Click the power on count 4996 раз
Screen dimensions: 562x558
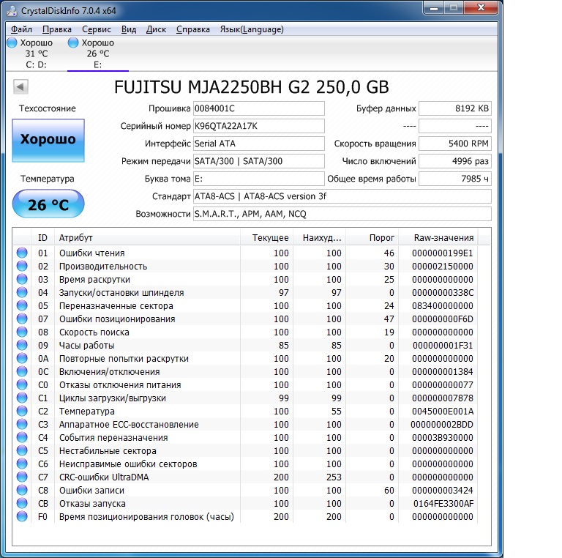point(455,161)
